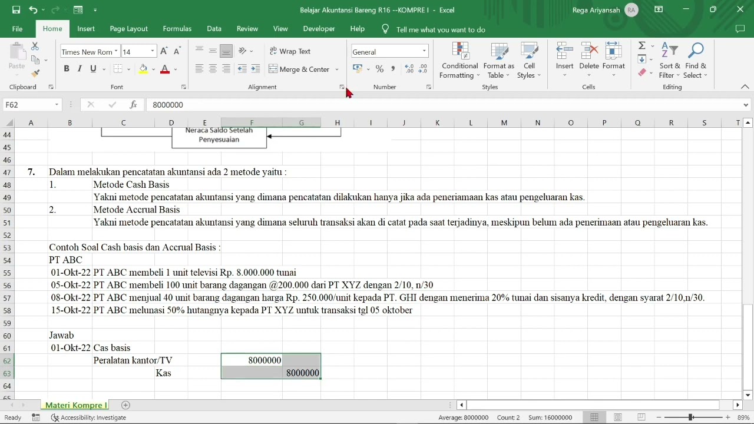Screen dimensions: 754x424
Task: Enable Align Right for cell contents
Action: (x=226, y=69)
